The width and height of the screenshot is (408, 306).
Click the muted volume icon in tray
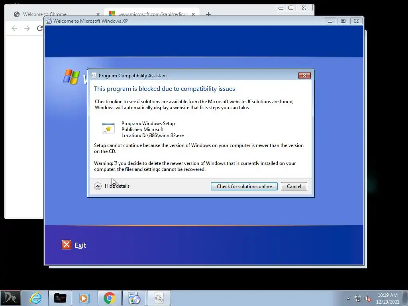tap(368, 299)
